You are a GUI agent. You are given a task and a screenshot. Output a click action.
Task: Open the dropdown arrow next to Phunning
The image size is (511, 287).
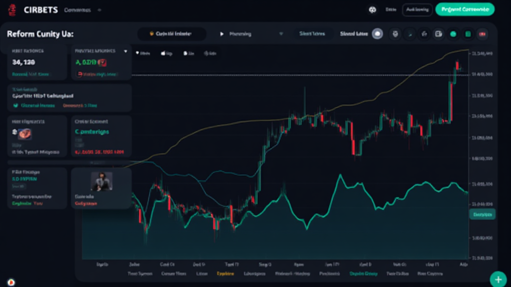[280, 34]
